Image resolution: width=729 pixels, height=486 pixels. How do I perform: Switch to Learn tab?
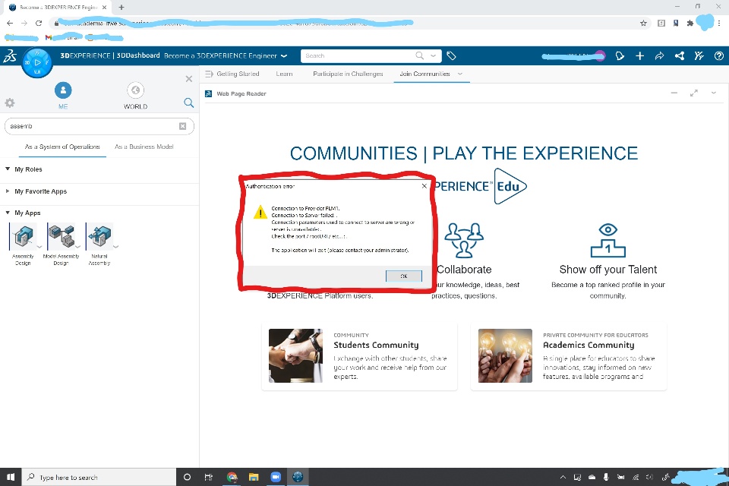[x=284, y=74]
